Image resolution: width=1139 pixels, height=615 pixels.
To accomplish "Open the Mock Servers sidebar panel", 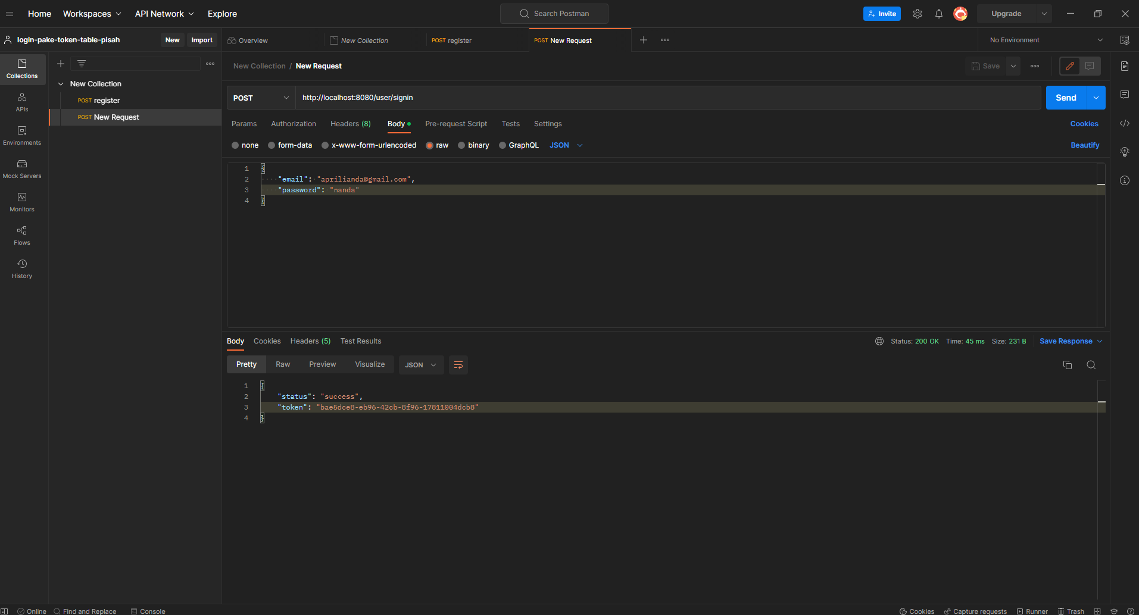I will 22,169.
